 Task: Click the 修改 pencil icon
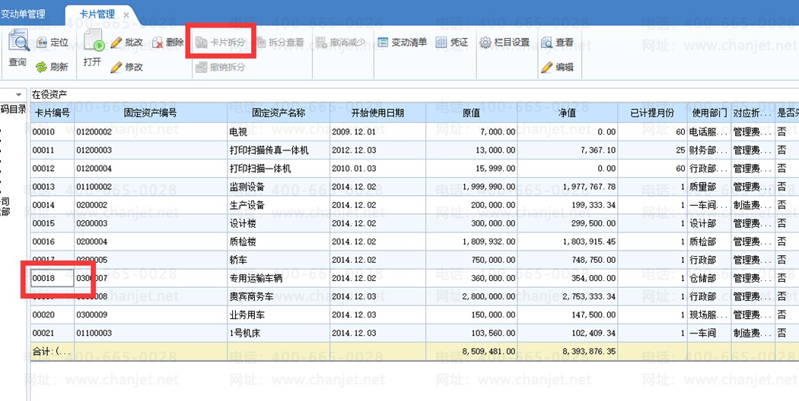pyautogui.click(x=116, y=67)
